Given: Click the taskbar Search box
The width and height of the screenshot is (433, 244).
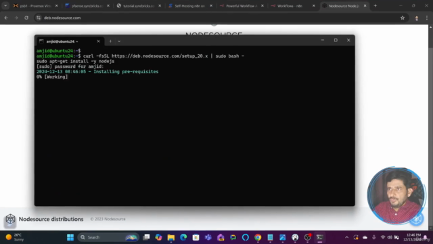Looking at the screenshot, I should click(108, 237).
